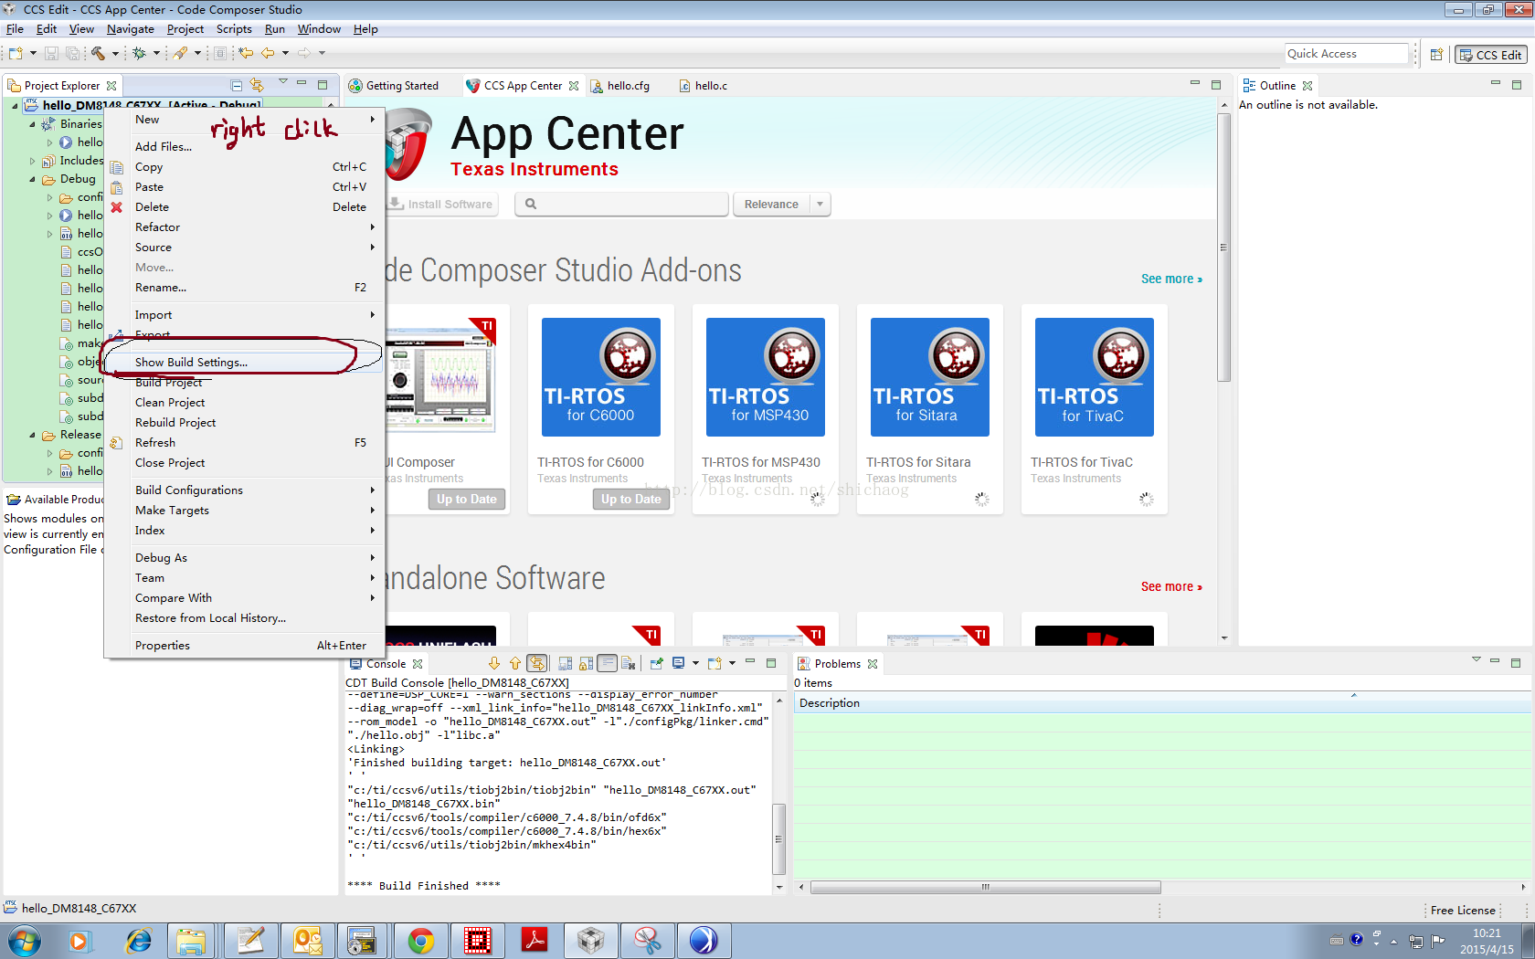Image resolution: width=1535 pixels, height=959 pixels.
Task: Open File Explorer folder taskbar icon
Action: click(192, 940)
